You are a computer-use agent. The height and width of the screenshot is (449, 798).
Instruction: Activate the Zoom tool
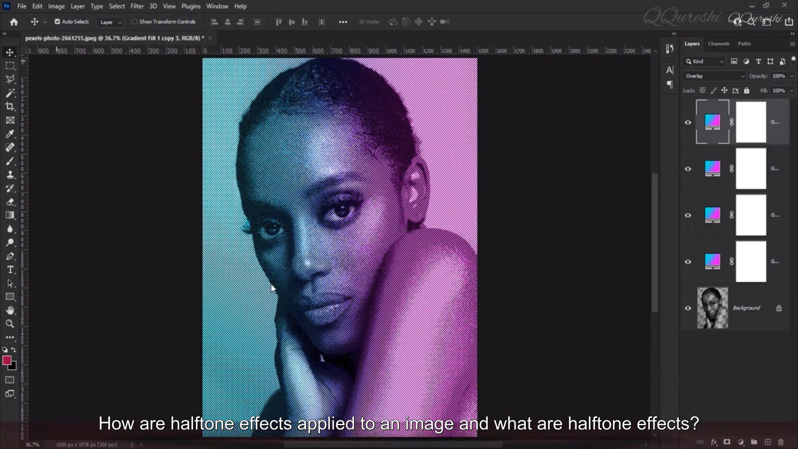[x=10, y=324]
